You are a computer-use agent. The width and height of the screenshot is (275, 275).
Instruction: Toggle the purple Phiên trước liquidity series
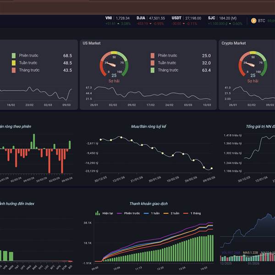[x=128, y=213]
